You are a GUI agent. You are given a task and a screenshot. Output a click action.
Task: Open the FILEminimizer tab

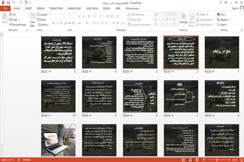(132, 9)
